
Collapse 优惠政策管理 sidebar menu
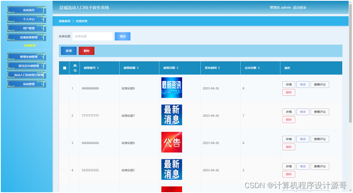[x=27, y=37]
